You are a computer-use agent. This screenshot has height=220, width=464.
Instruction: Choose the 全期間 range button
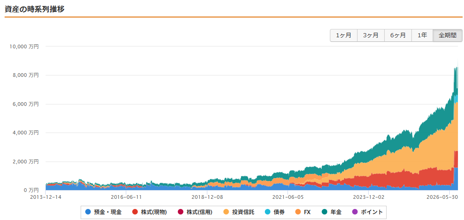coord(447,35)
